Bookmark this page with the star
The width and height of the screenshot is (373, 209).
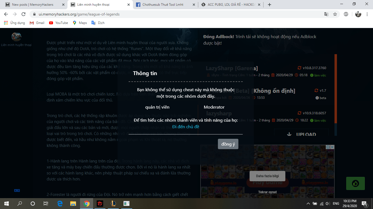335,14
